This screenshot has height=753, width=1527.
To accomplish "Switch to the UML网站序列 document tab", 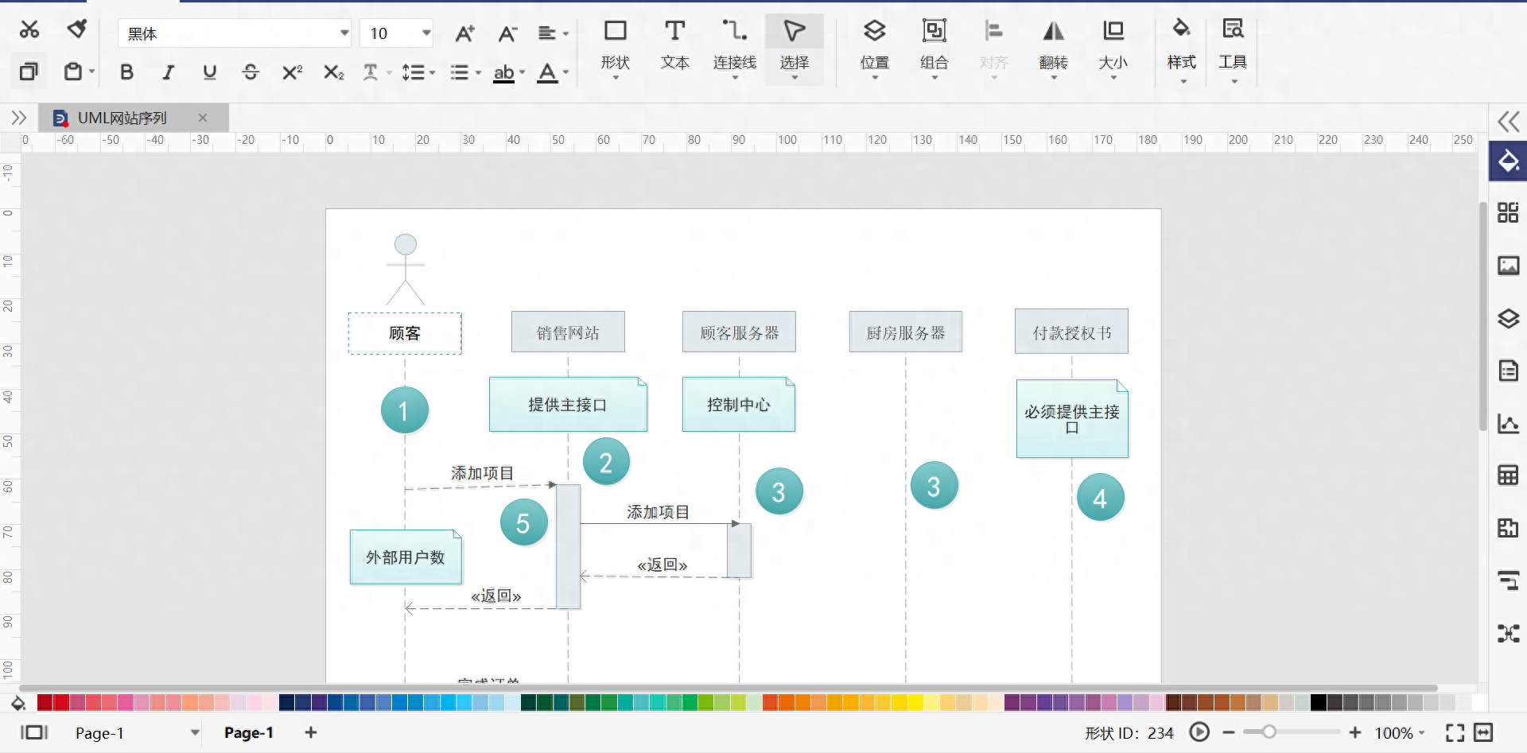I will coord(122,118).
